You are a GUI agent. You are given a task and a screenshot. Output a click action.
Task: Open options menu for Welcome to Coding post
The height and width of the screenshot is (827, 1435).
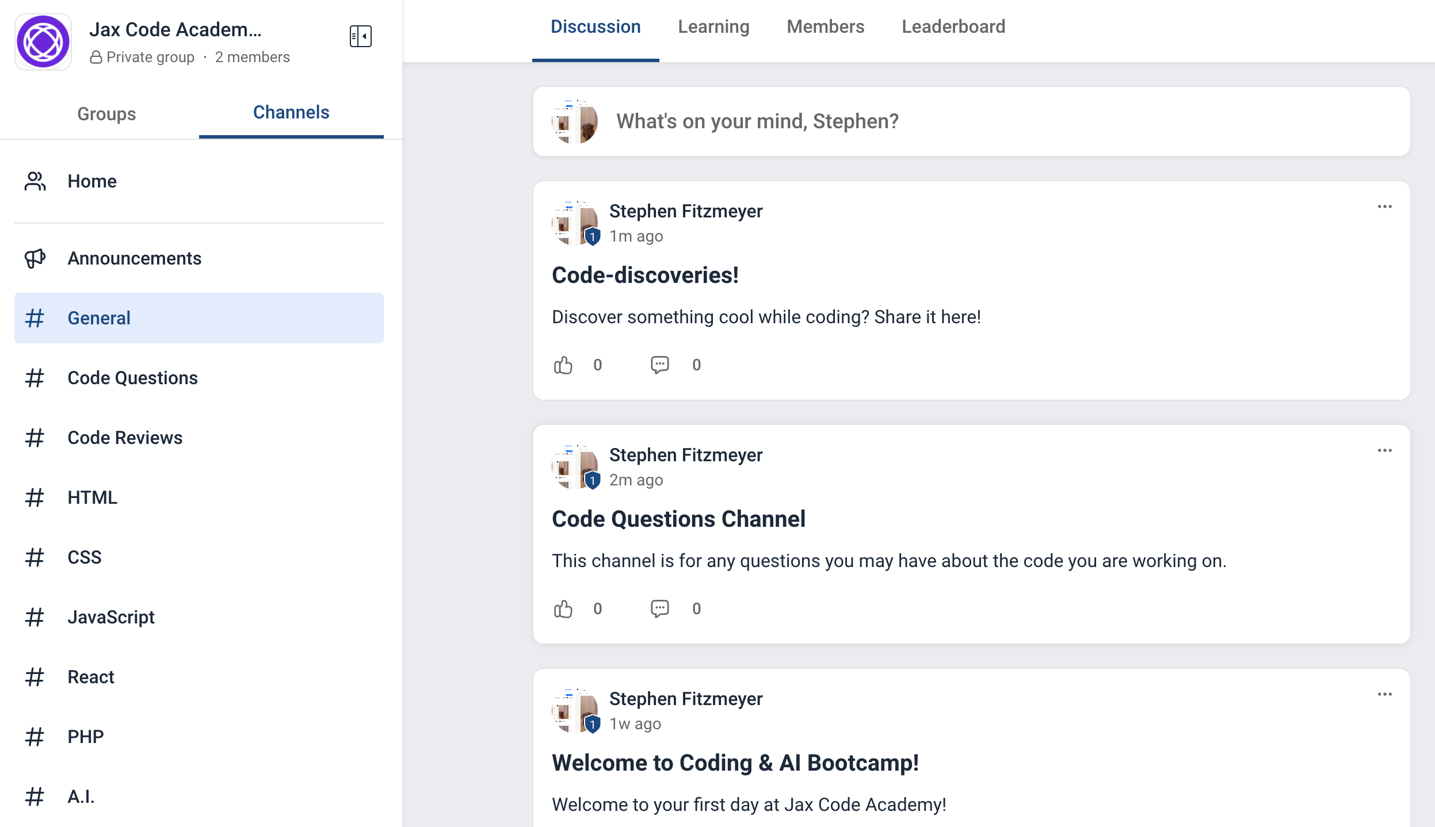coord(1384,694)
